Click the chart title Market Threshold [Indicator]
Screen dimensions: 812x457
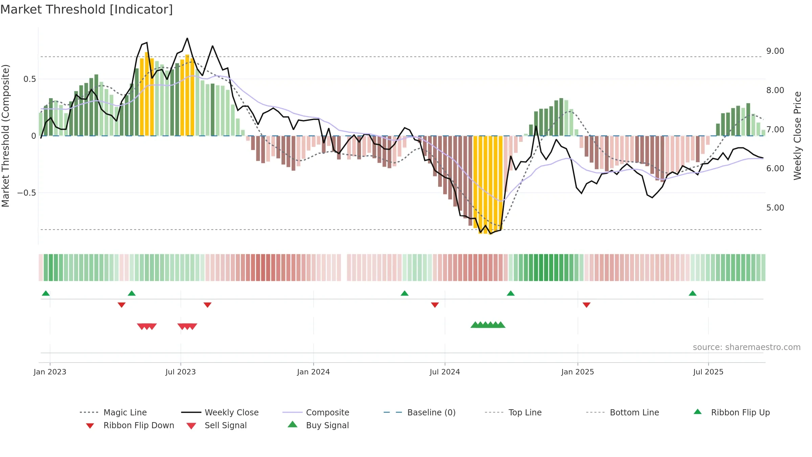(x=87, y=9)
